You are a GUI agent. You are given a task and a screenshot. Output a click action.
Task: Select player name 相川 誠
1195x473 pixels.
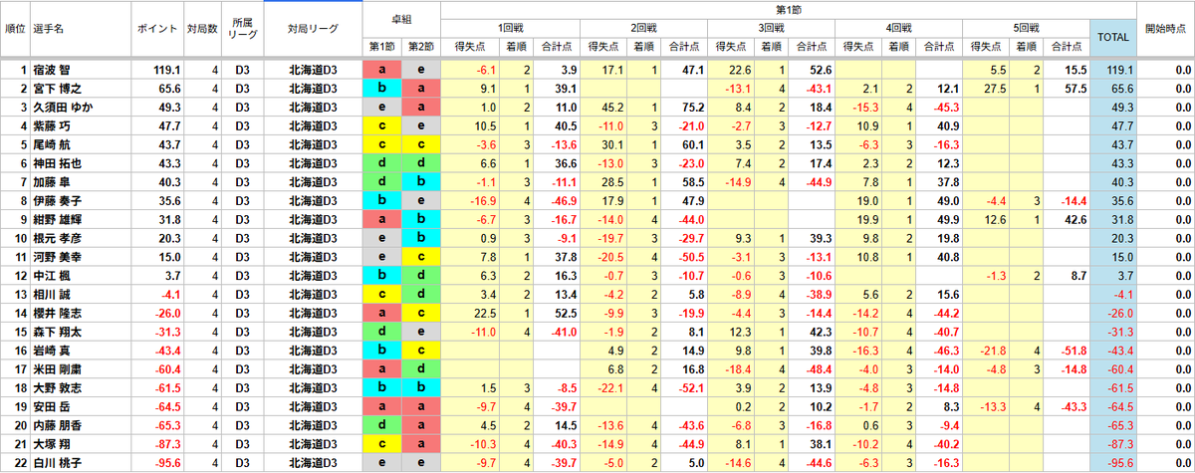click(x=52, y=294)
